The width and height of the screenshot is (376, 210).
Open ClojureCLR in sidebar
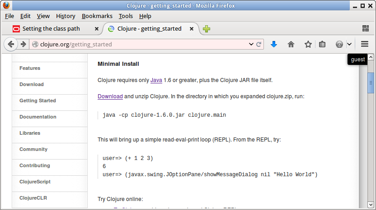pyautogui.click(x=33, y=198)
